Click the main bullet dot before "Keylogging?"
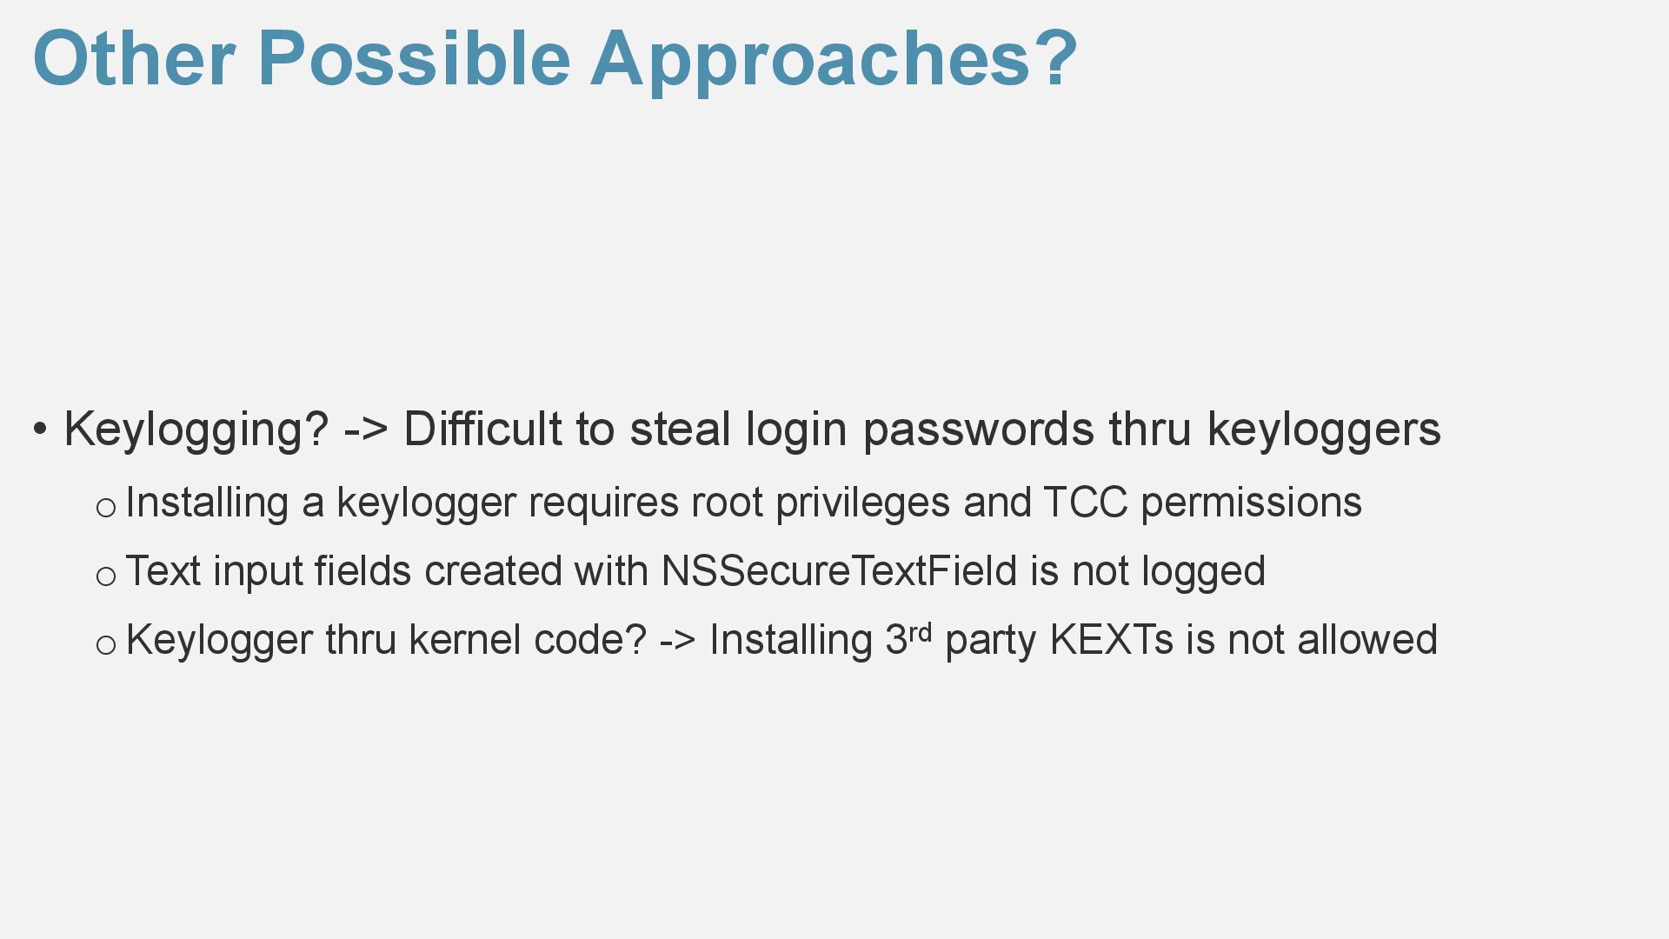The image size is (1669, 939). pyautogui.click(x=40, y=429)
